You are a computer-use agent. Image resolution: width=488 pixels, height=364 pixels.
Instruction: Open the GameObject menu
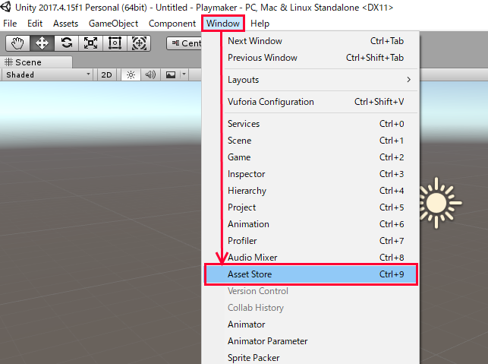113,24
